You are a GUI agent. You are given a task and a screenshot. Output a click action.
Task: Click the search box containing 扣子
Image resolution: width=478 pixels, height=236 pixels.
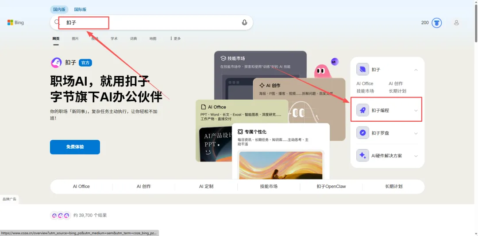(151, 22)
